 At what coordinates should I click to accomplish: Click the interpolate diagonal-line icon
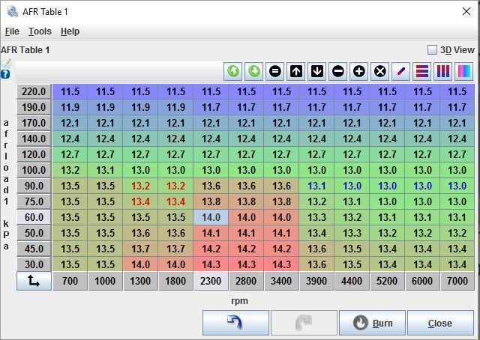401,72
